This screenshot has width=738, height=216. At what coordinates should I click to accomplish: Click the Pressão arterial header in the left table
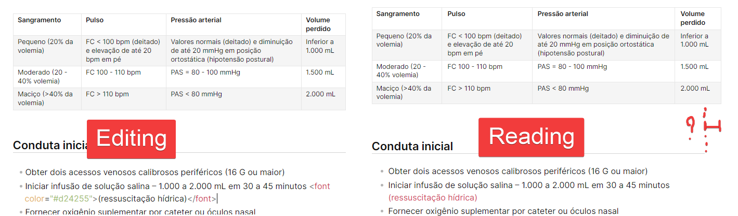196,20
